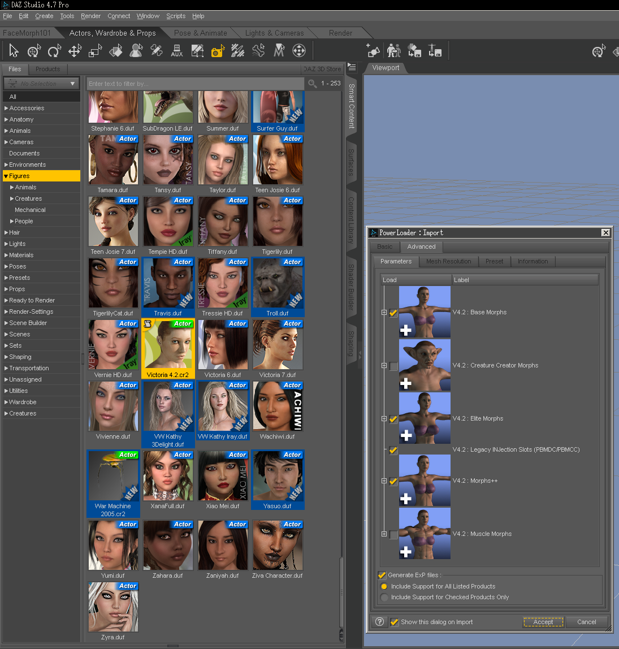The height and width of the screenshot is (649, 619).
Task: Click the filter text input field
Action: [195, 84]
